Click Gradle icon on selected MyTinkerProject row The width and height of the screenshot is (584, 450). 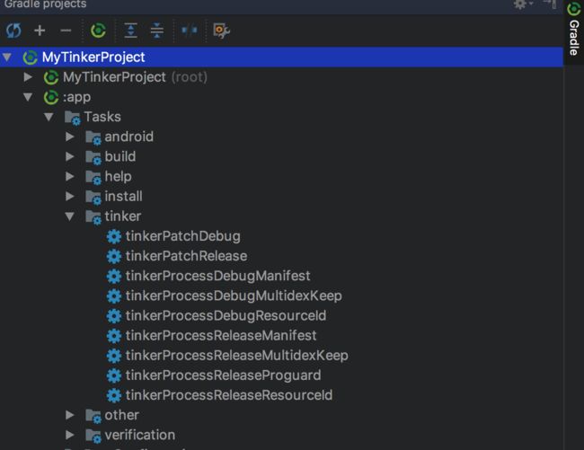tap(31, 57)
